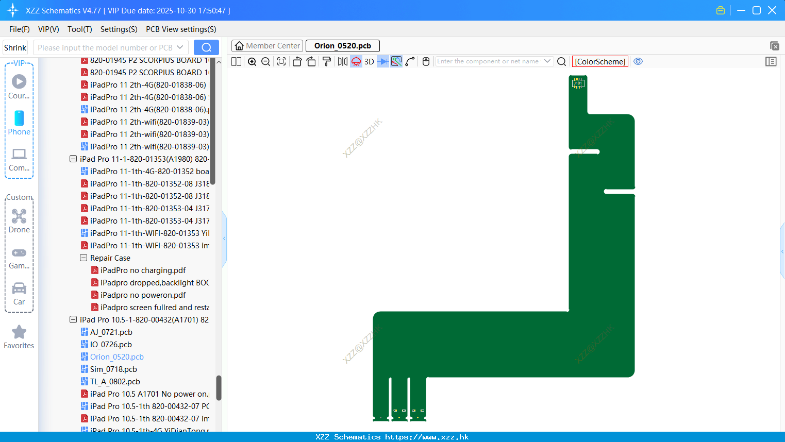Open Favorites
This screenshot has width=785, height=442.
coord(19,337)
